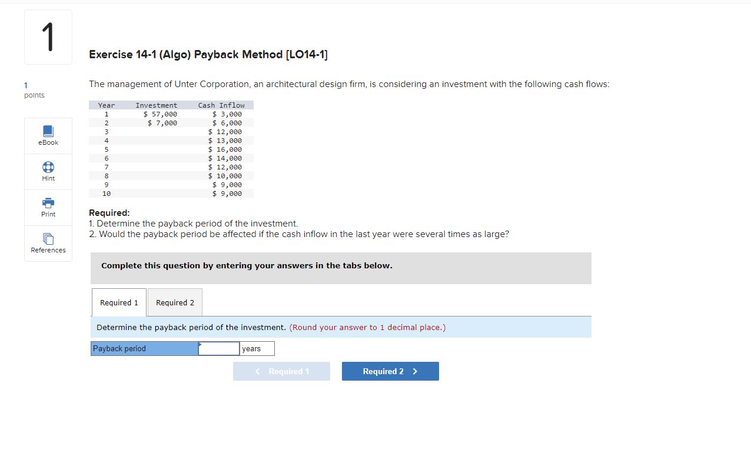This screenshot has width=751, height=453.
Task: Click the Exercise 14-1 Payback Method heading
Action: 208,55
